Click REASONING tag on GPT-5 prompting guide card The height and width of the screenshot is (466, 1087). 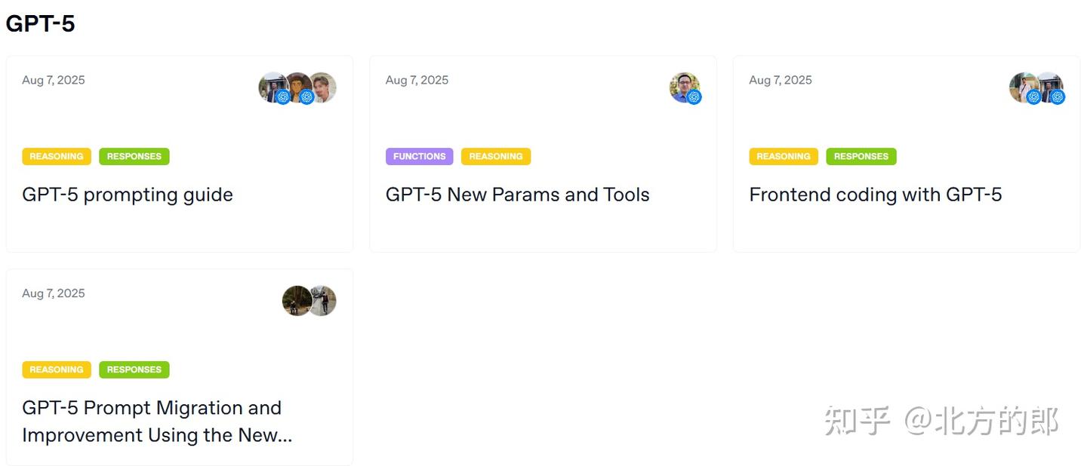click(x=57, y=156)
